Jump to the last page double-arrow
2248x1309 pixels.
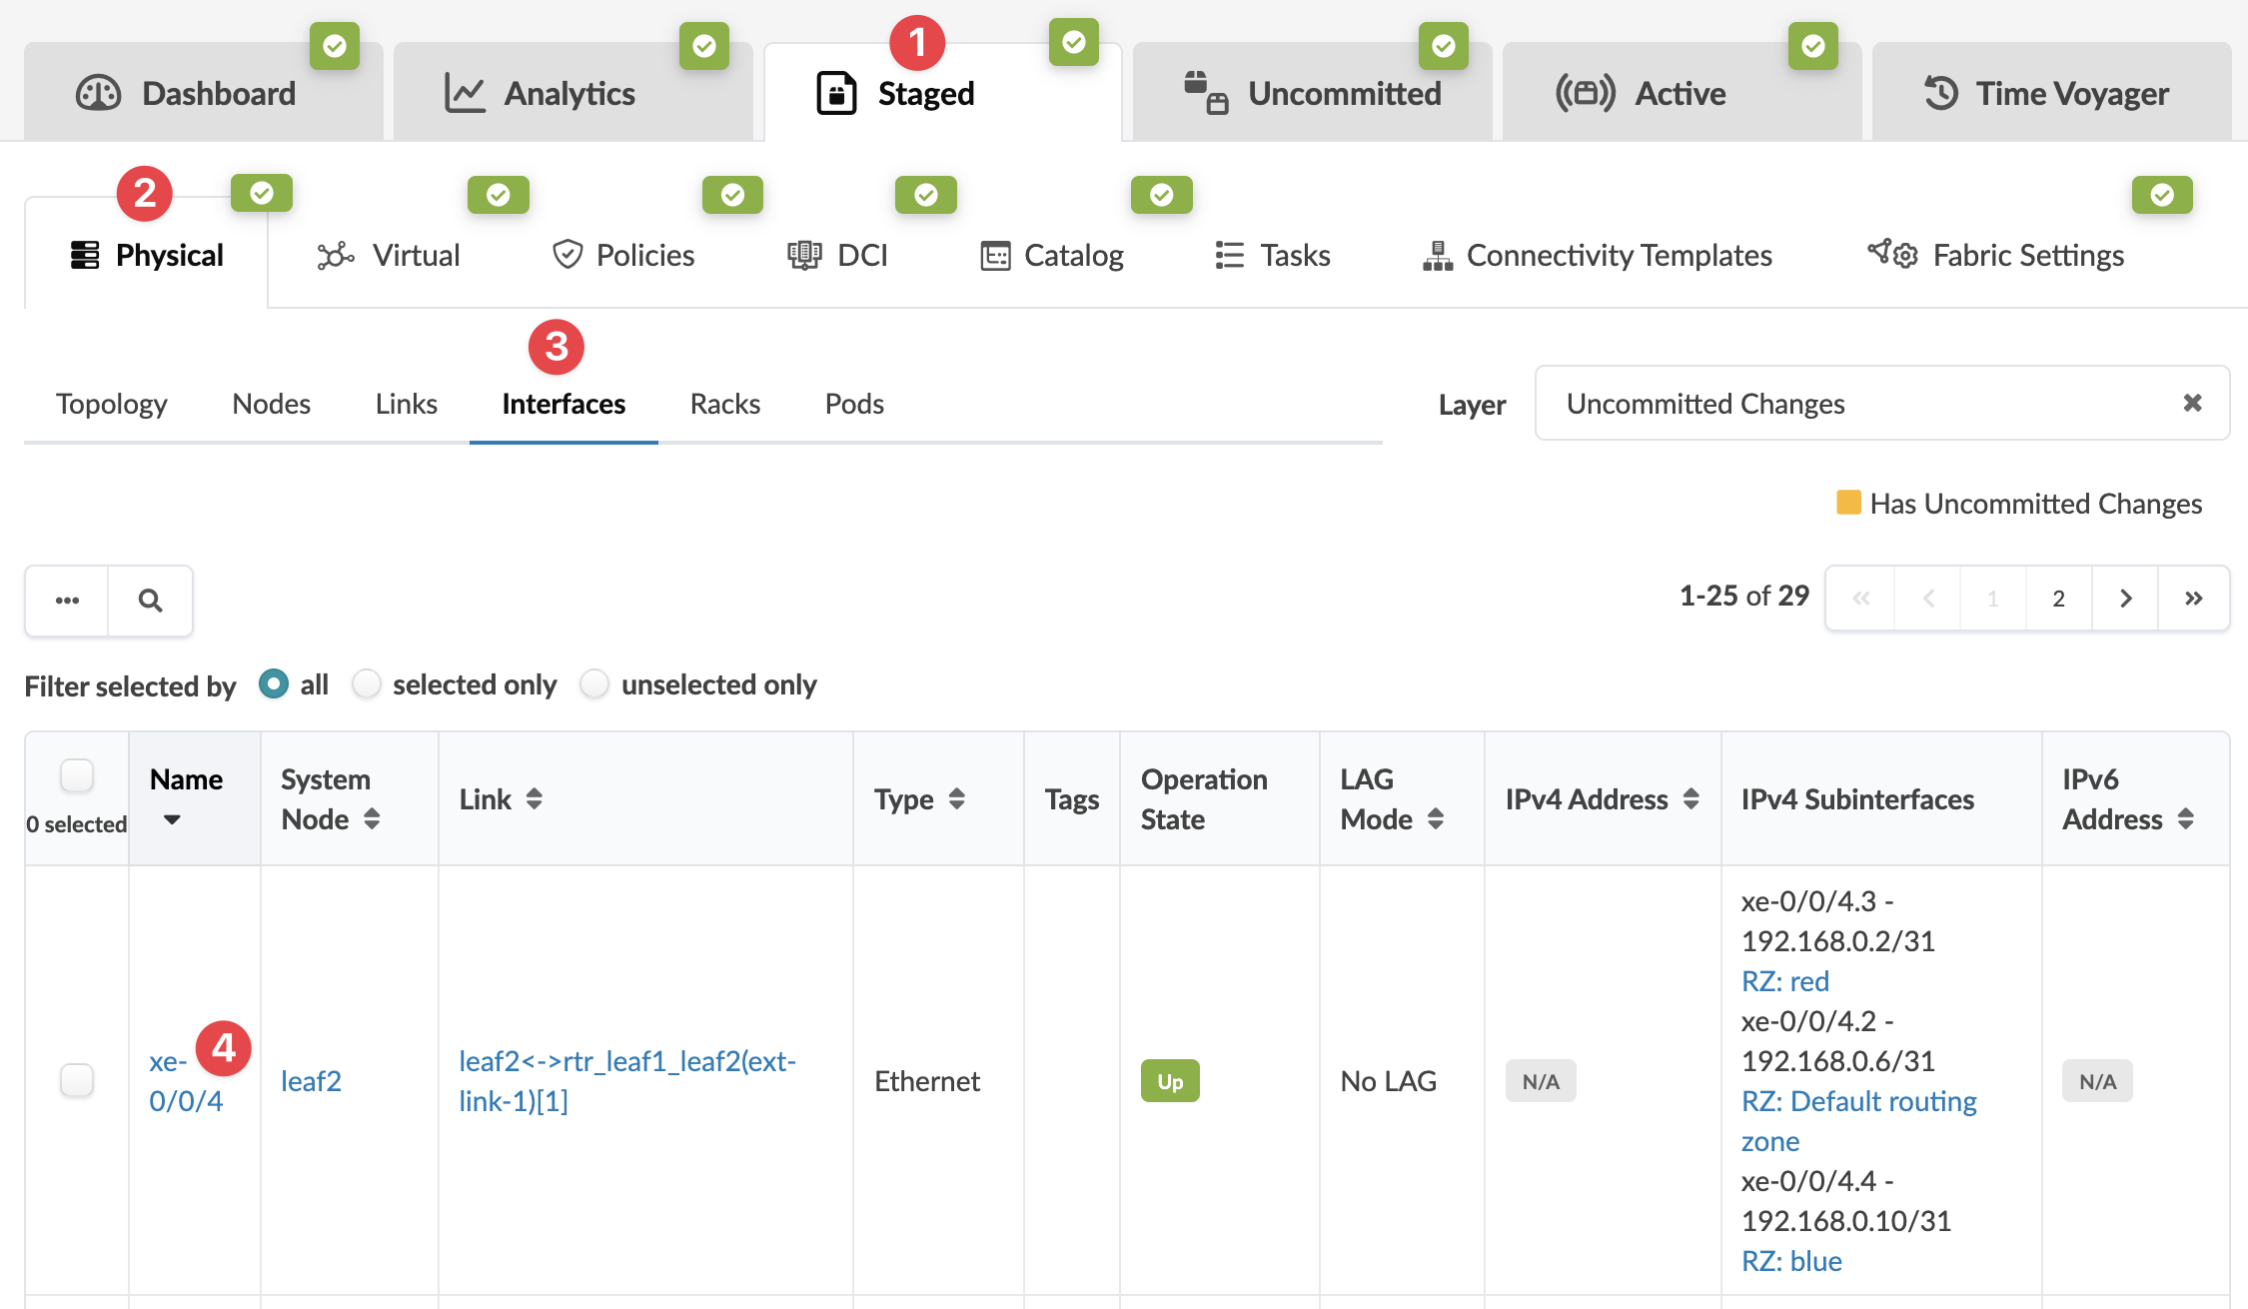[x=2193, y=599]
